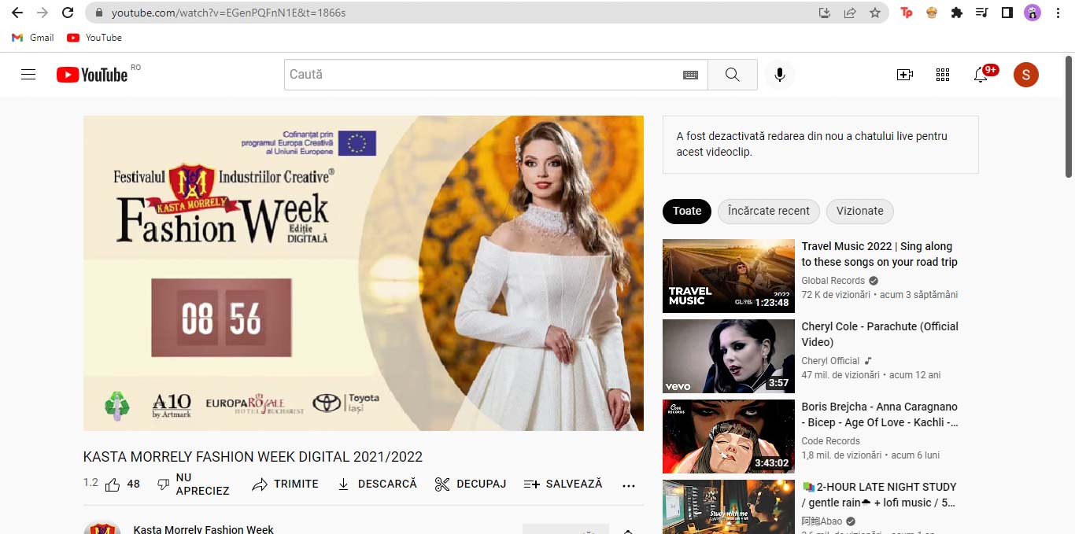Click the video title text

click(253, 457)
